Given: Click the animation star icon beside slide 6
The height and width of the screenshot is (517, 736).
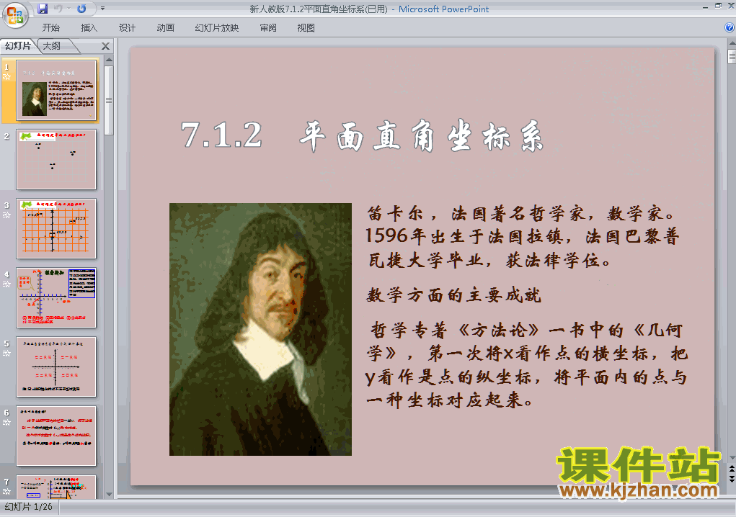Looking at the screenshot, I should click(6, 423).
